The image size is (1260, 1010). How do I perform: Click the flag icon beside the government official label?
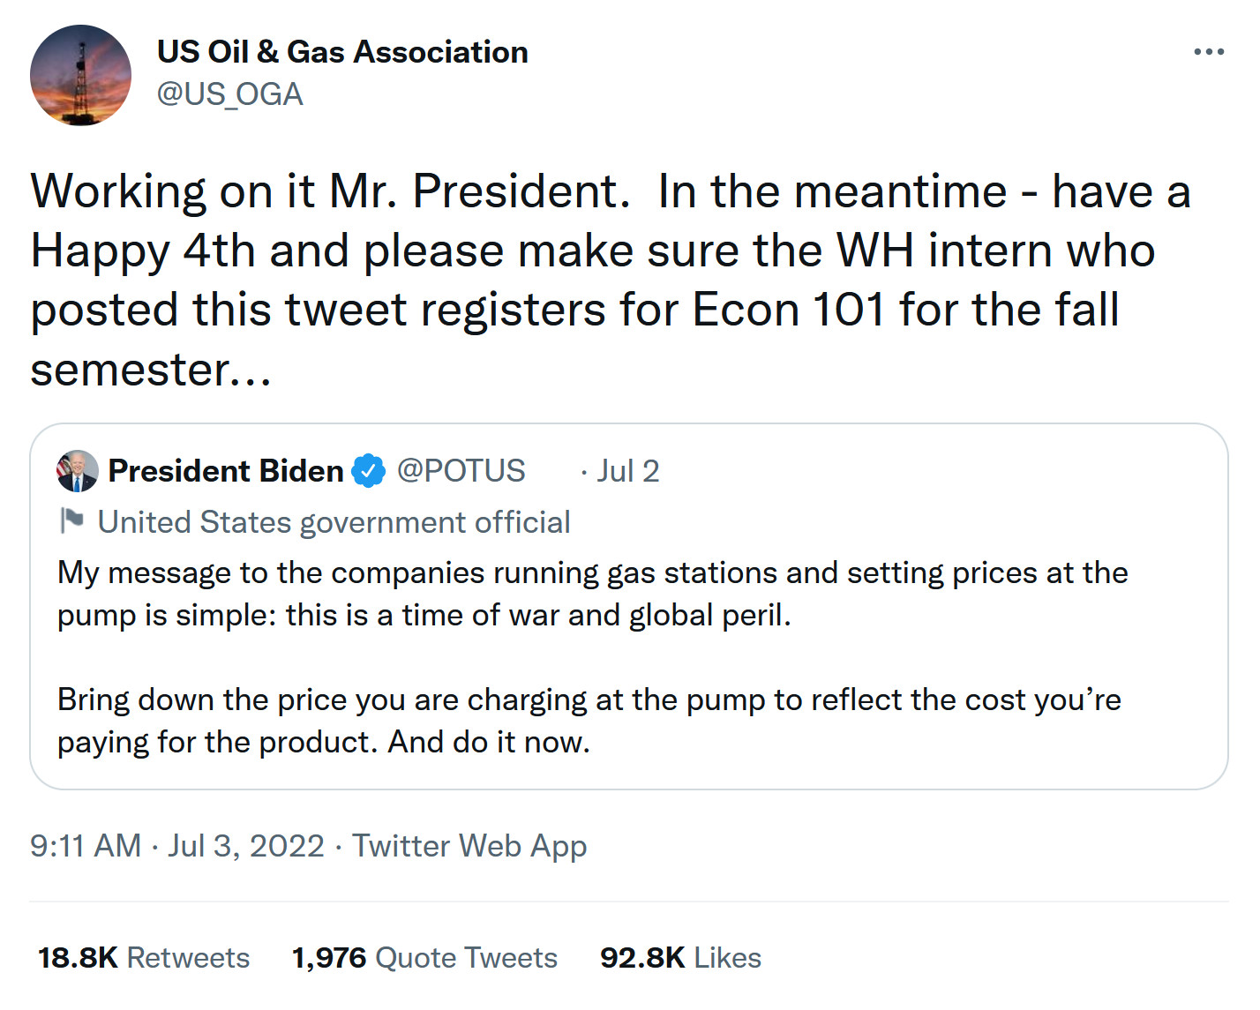(x=72, y=521)
